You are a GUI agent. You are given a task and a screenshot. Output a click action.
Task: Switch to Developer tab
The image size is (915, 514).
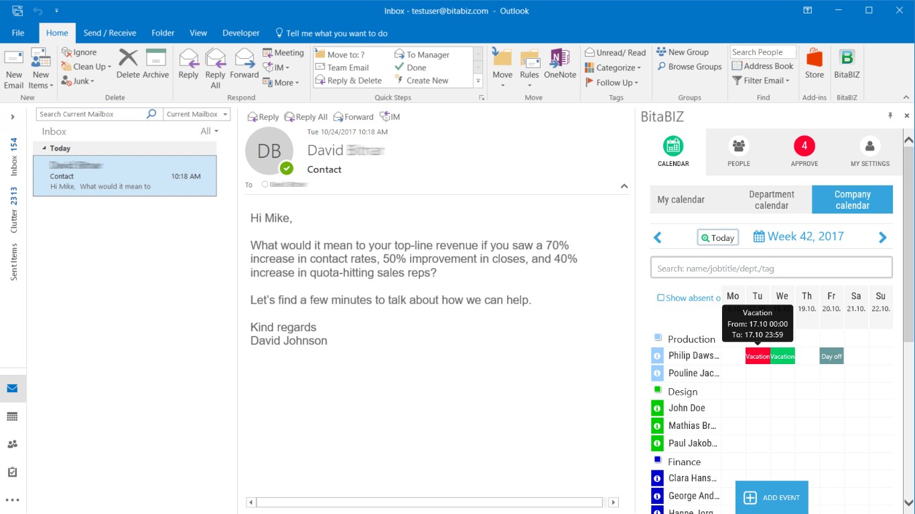point(241,33)
